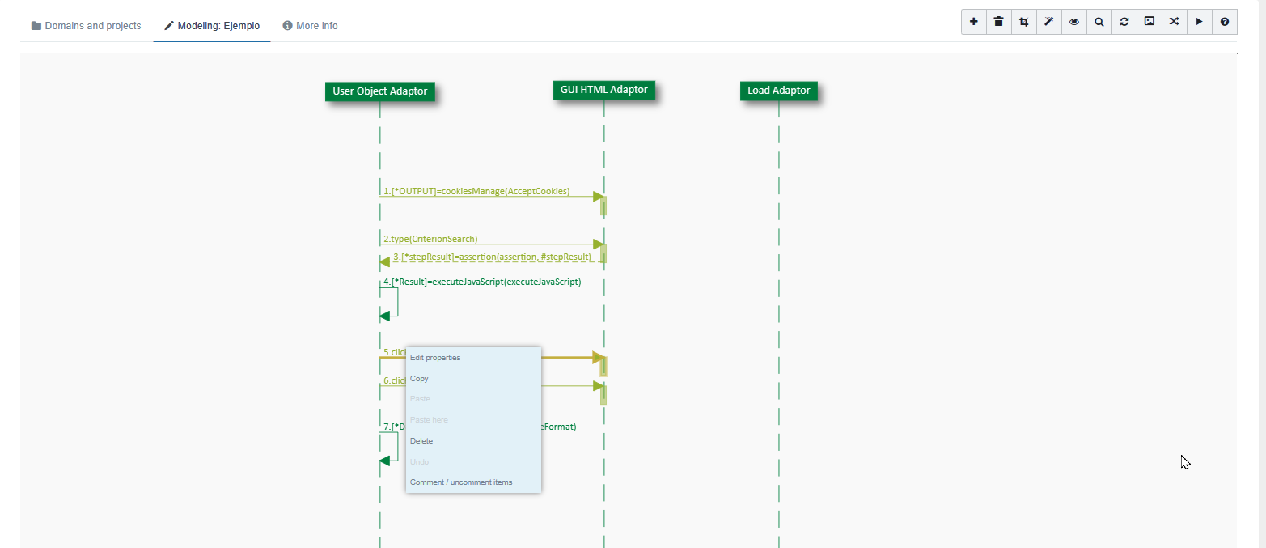
Task: Choose Edit properties in context menu
Action: pos(435,358)
